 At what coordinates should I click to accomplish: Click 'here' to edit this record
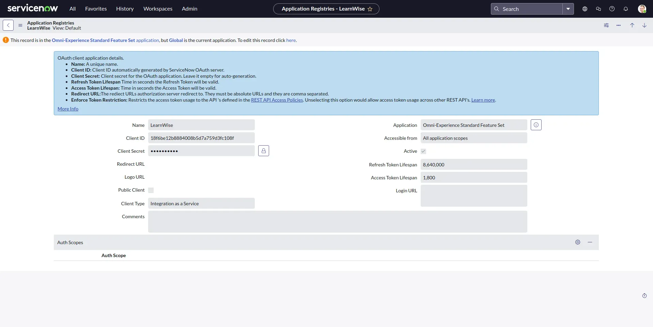coord(291,40)
